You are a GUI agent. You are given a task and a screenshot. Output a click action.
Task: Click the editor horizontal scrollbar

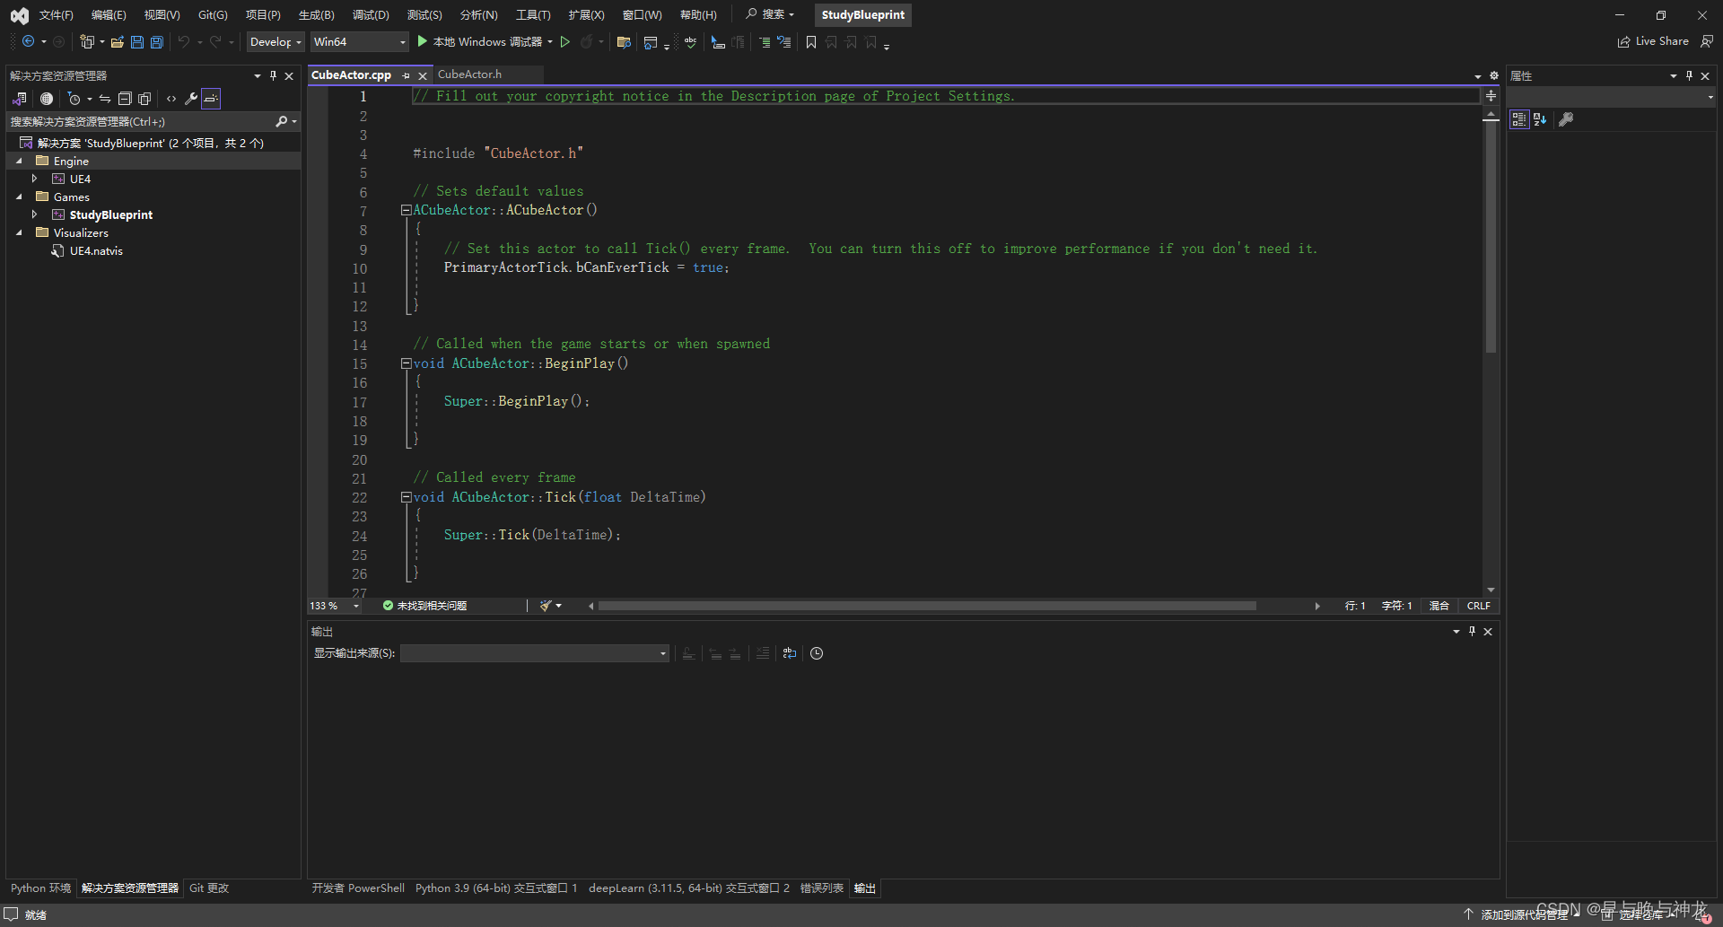(x=926, y=606)
